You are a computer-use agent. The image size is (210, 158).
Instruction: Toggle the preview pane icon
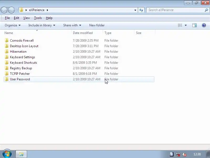coord(195,25)
